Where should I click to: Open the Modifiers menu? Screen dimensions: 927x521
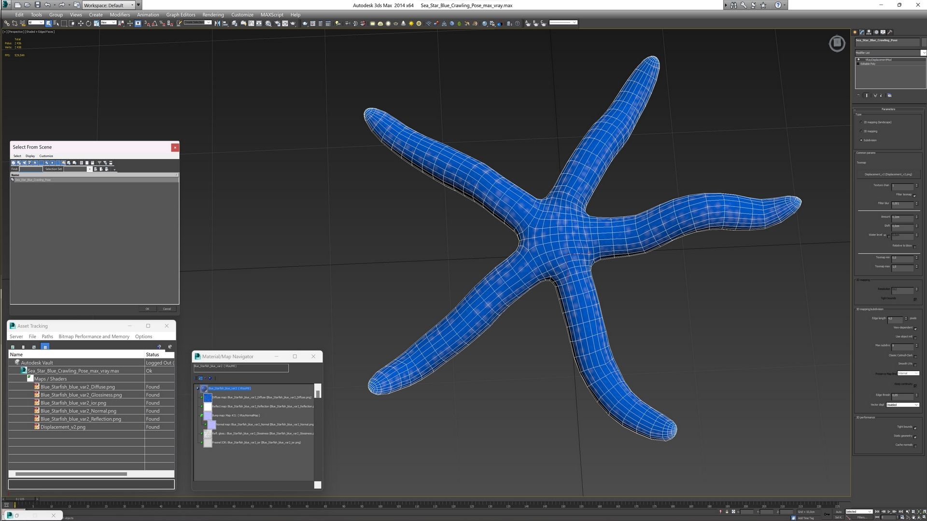click(120, 14)
